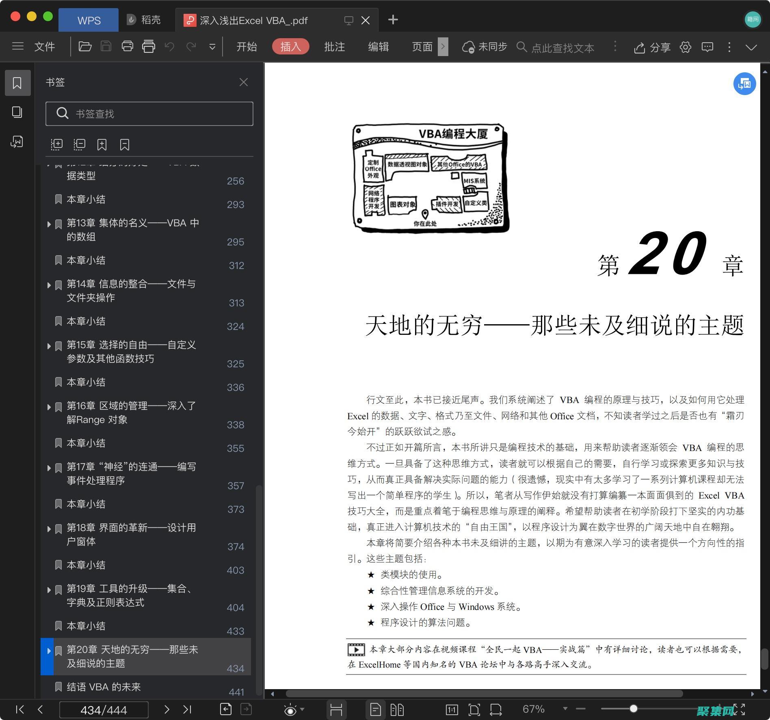Jump to 结语 VBA 的未来 bookmark

(x=104, y=687)
